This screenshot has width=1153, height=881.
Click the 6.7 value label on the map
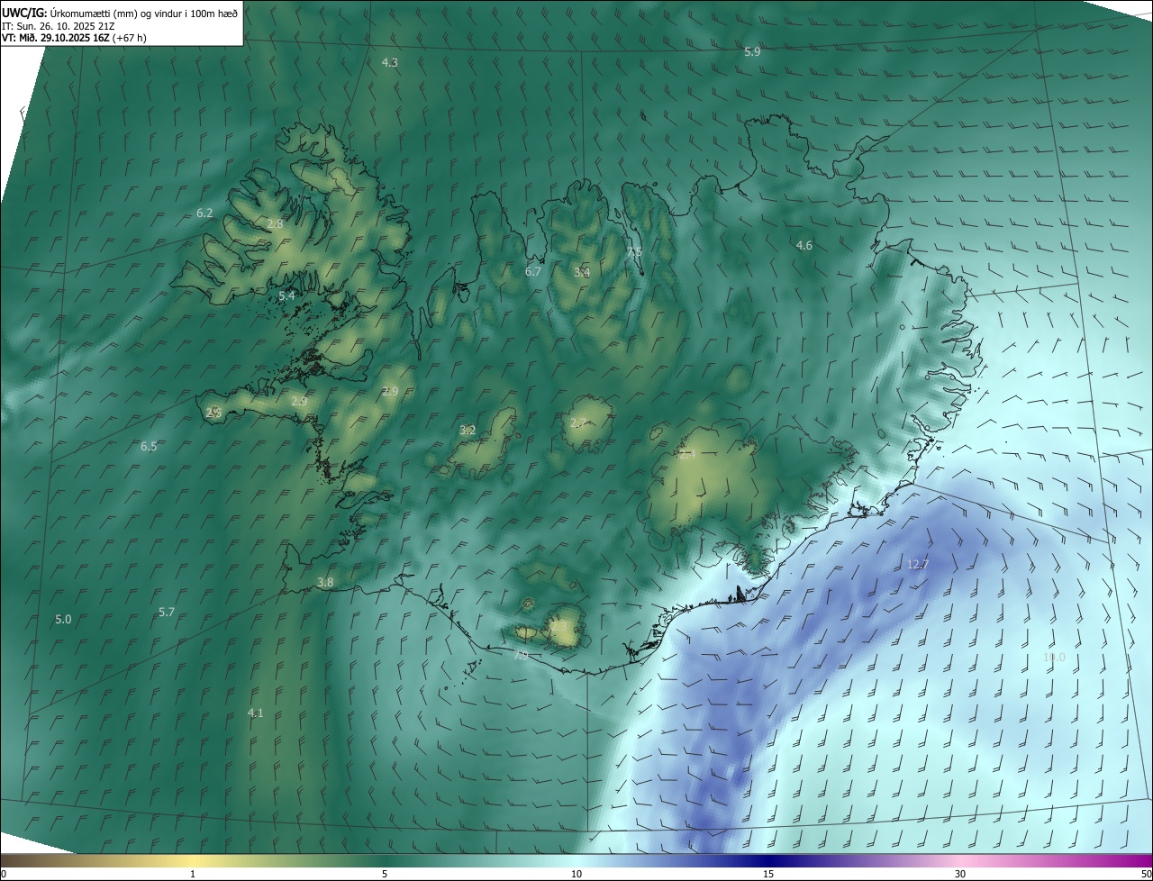pos(533,271)
